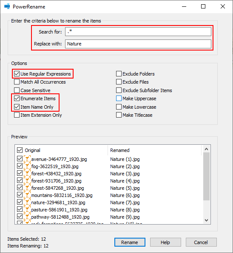
Task: Turn on Make Uppercase
Action: pyautogui.click(x=119, y=98)
